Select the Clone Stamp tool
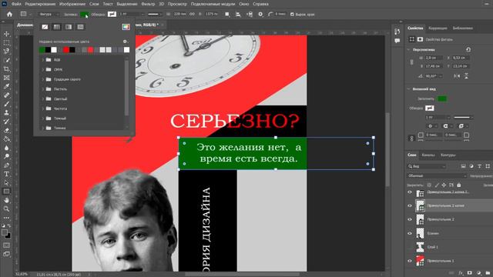Screen dimensions: 493x277 (x=6, y=112)
